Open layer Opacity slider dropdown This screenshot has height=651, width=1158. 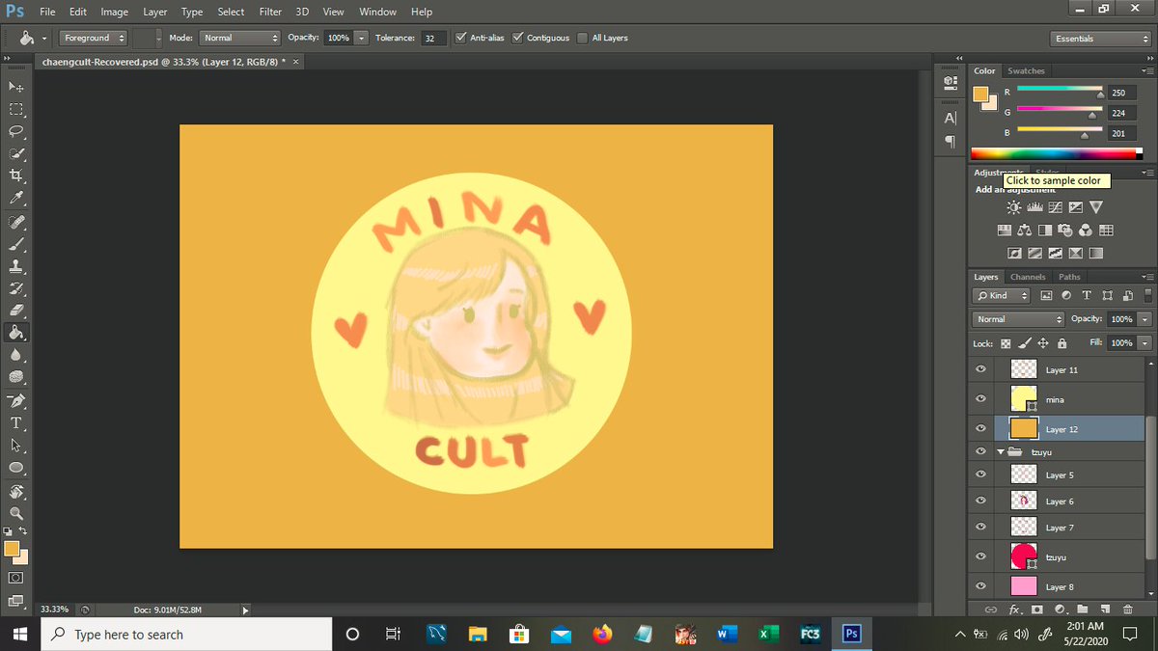(x=1145, y=319)
